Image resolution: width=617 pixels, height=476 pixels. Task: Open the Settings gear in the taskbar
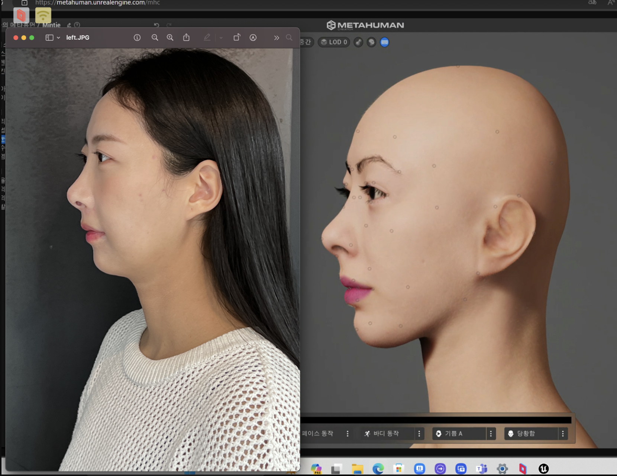502,469
